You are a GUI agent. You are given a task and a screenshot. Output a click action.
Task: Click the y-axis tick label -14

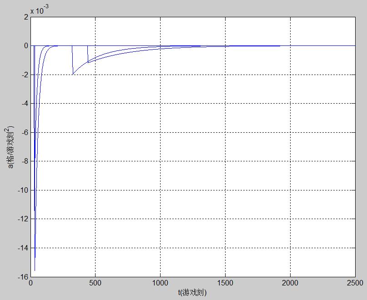pyautogui.click(x=23, y=248)
